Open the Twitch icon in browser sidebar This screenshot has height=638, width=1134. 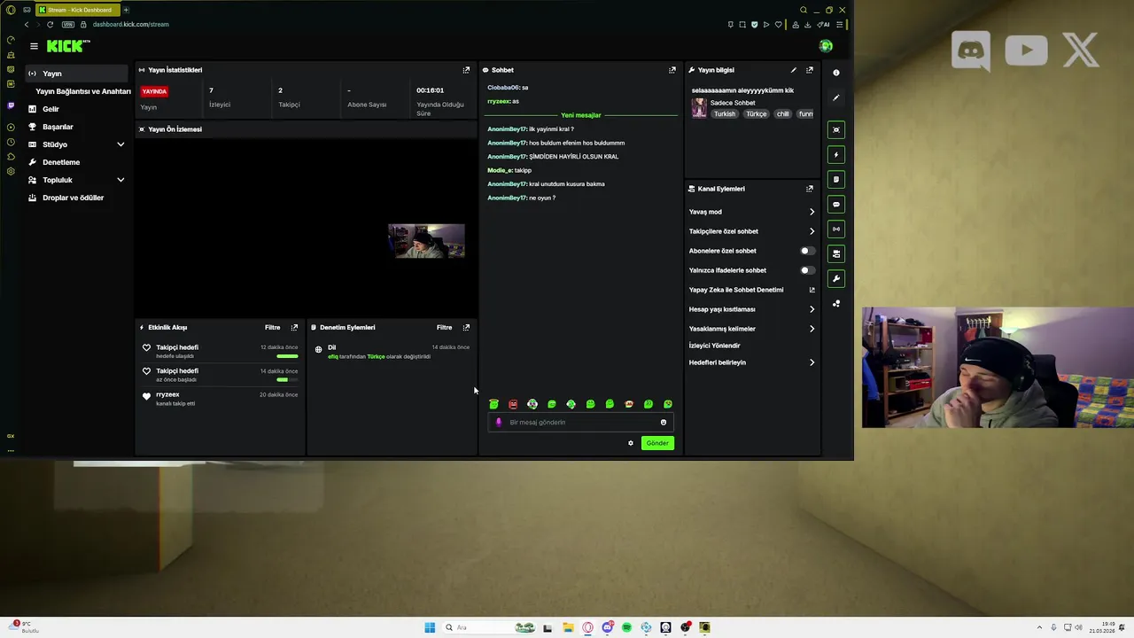click(11, 105)
